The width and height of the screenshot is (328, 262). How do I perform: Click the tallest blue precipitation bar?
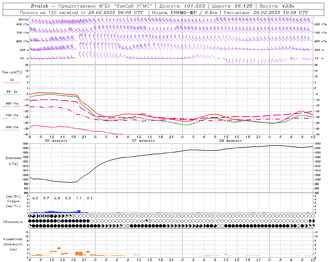[x=79, y=212]
